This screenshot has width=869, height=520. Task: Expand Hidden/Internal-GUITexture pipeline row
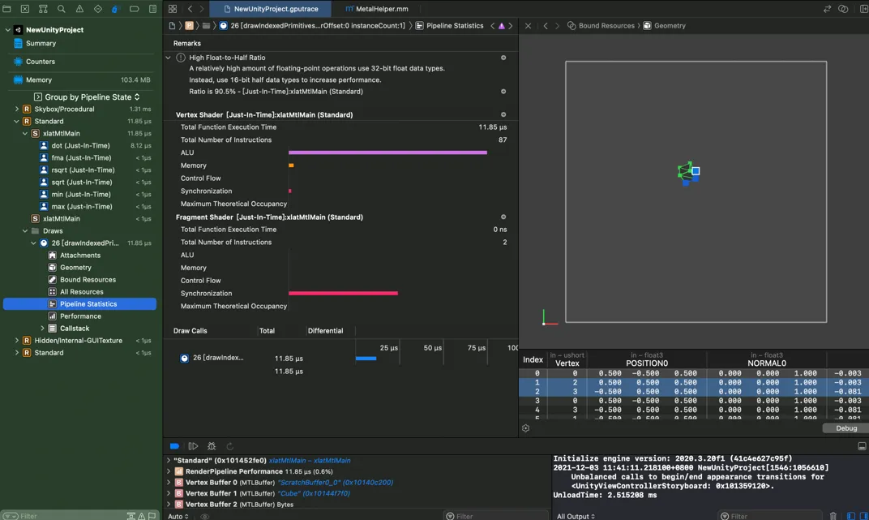pyautogui.click(x=17, y=341)
